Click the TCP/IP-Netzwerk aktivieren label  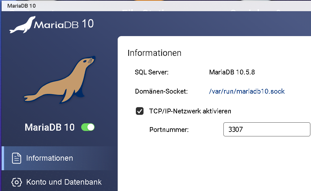[x=190, y=111]
